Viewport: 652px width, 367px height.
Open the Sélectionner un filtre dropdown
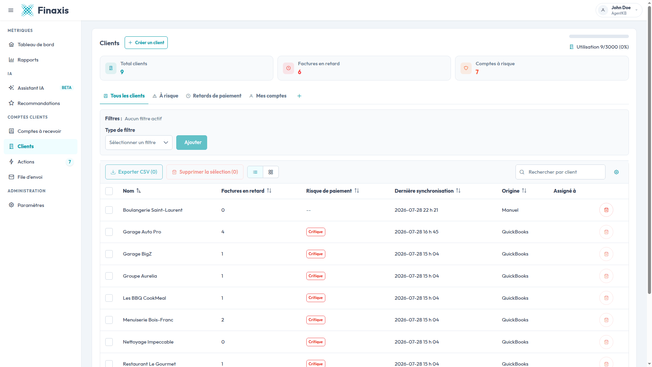click(139, 142)
